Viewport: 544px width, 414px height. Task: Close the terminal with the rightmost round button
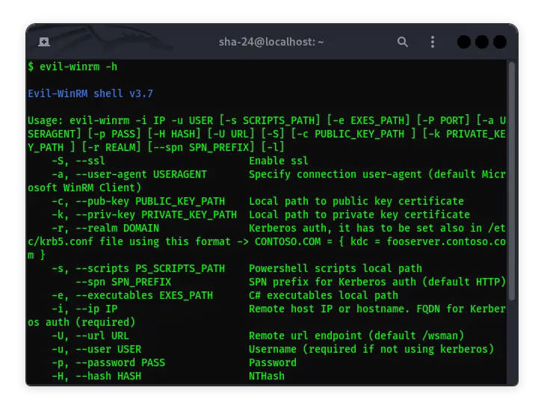498,42
